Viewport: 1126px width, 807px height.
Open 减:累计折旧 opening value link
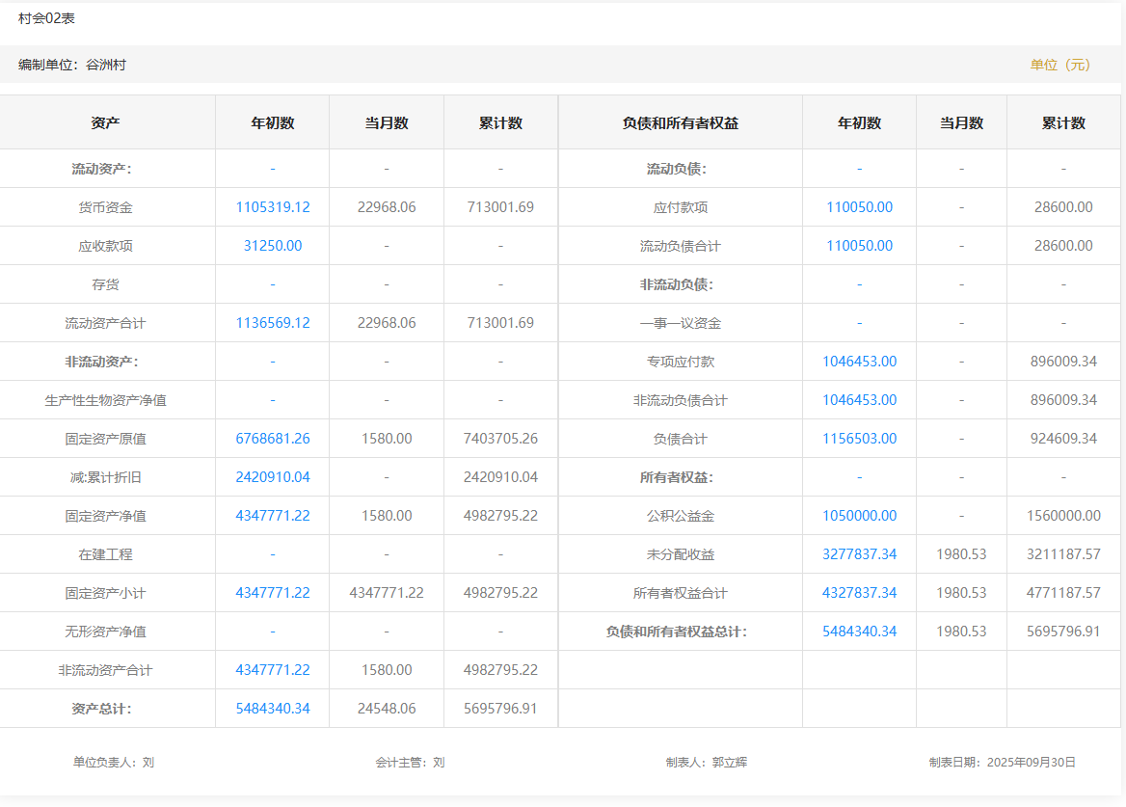tap(273, 477)
